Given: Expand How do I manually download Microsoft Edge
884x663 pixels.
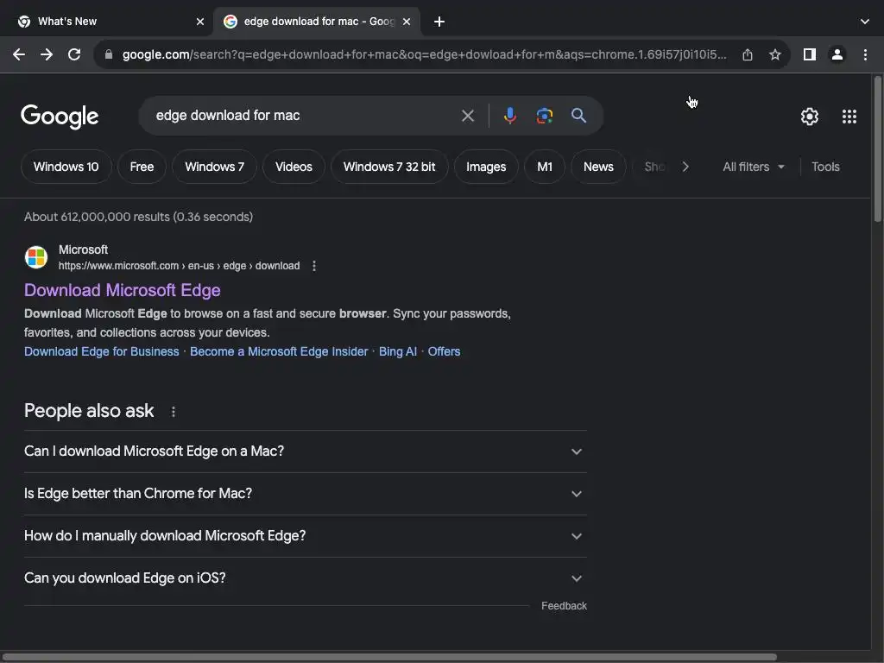Looking at the screenshot, I should [x=305, y=536].
